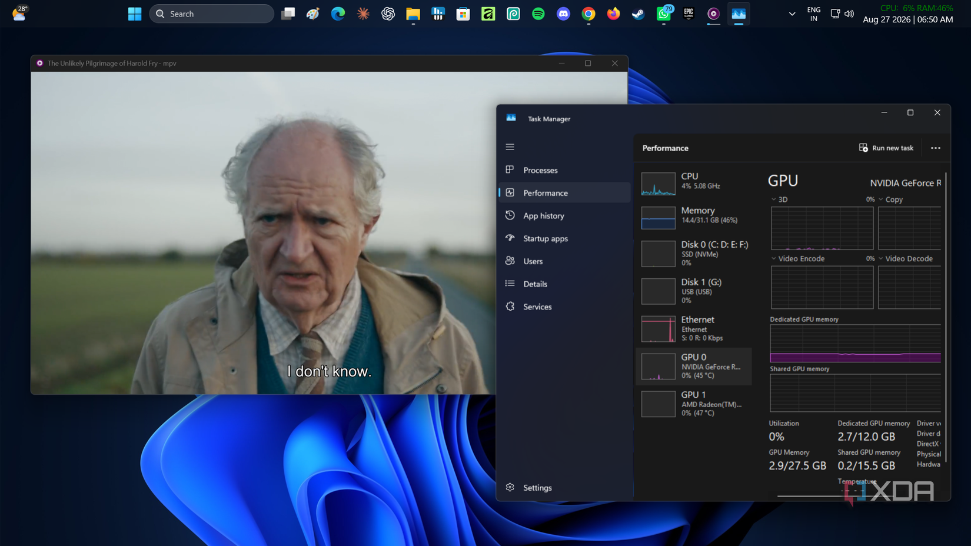Open Discord from the taskbar
The width and height of the screenshot is (971, 546).
tap(564, 14)
